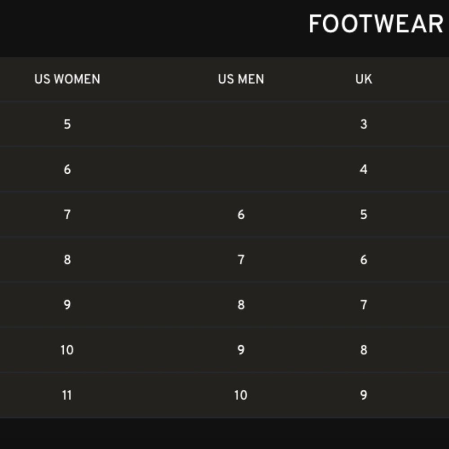Click US Men size 8 cell

241,305
